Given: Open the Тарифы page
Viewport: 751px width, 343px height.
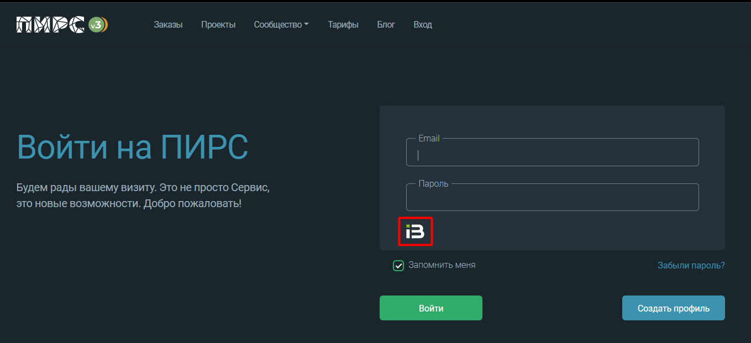Looking at the screenshot, I should (343, 25).
